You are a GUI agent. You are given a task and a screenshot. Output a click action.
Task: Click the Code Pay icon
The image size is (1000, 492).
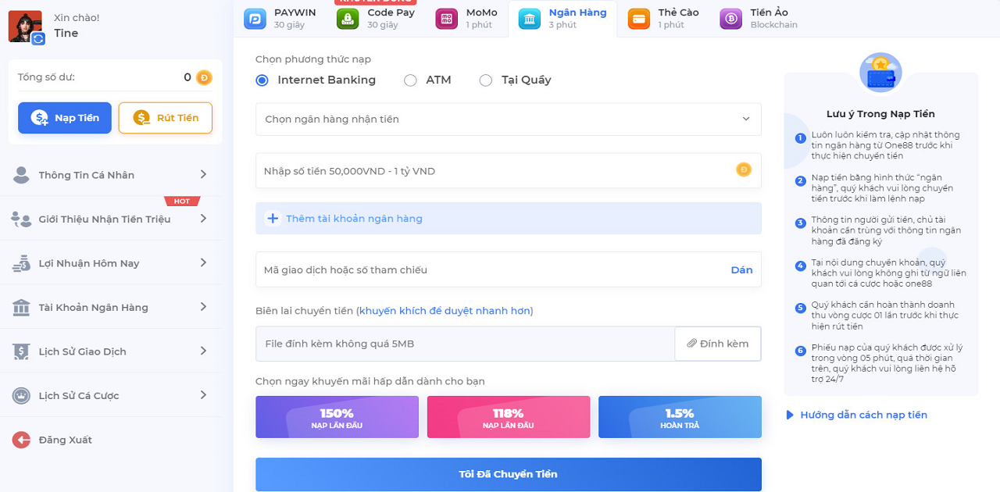[348, 19]
